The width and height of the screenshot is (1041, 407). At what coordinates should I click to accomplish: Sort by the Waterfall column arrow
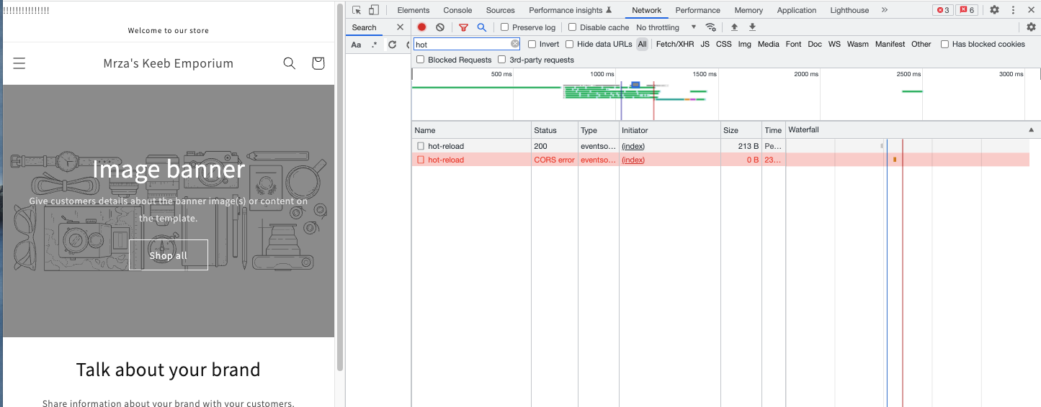1031,130
